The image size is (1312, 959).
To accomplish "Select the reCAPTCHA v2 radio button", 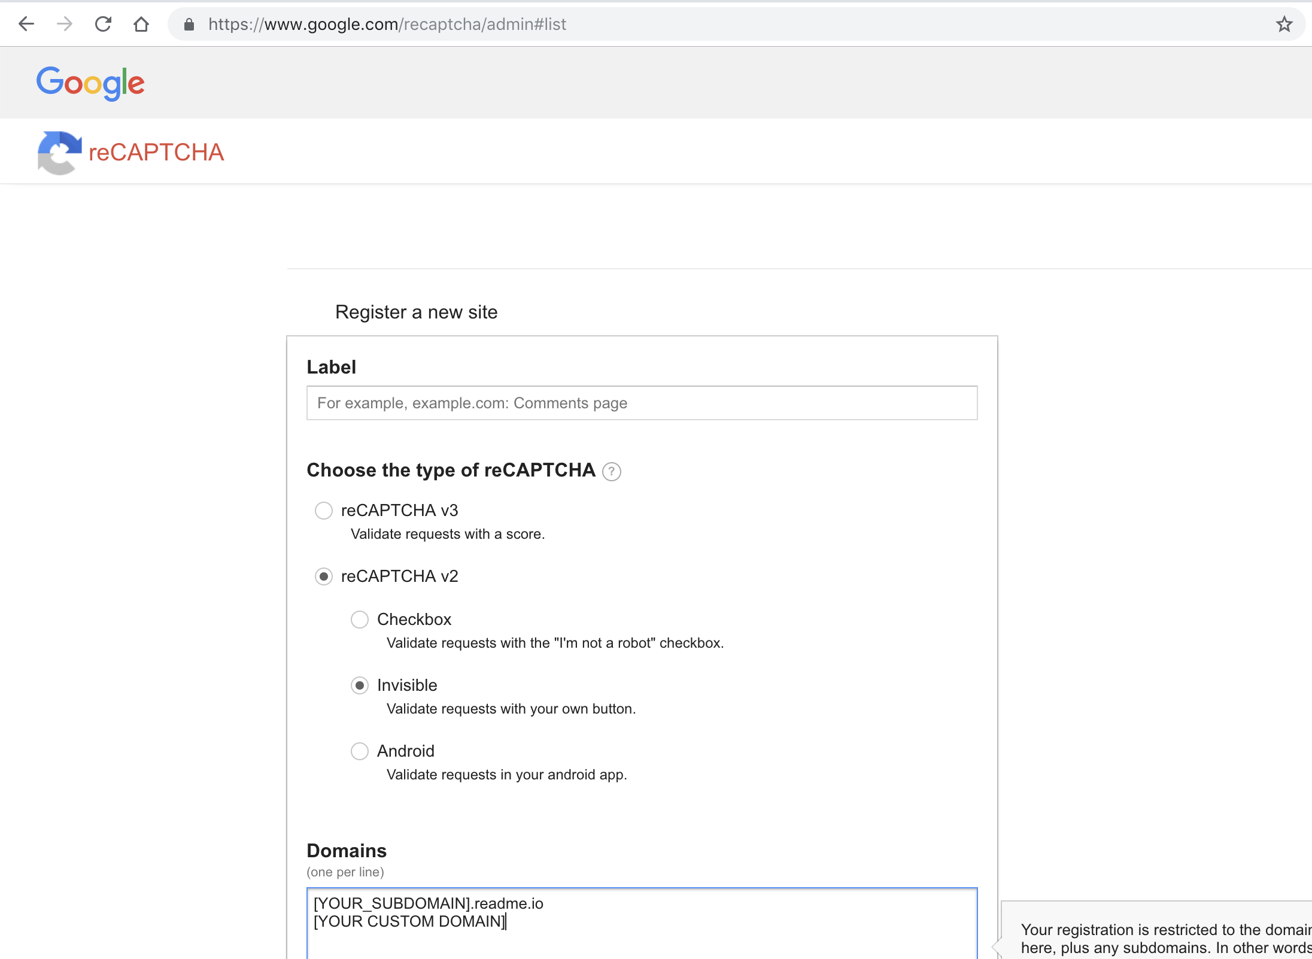I will (324, 576).
